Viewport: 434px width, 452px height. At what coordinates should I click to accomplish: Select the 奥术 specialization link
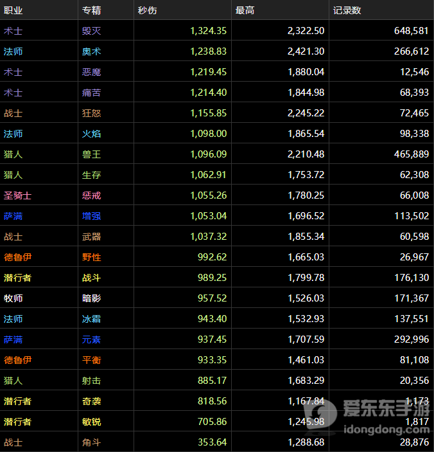click(x=91, y=51)
